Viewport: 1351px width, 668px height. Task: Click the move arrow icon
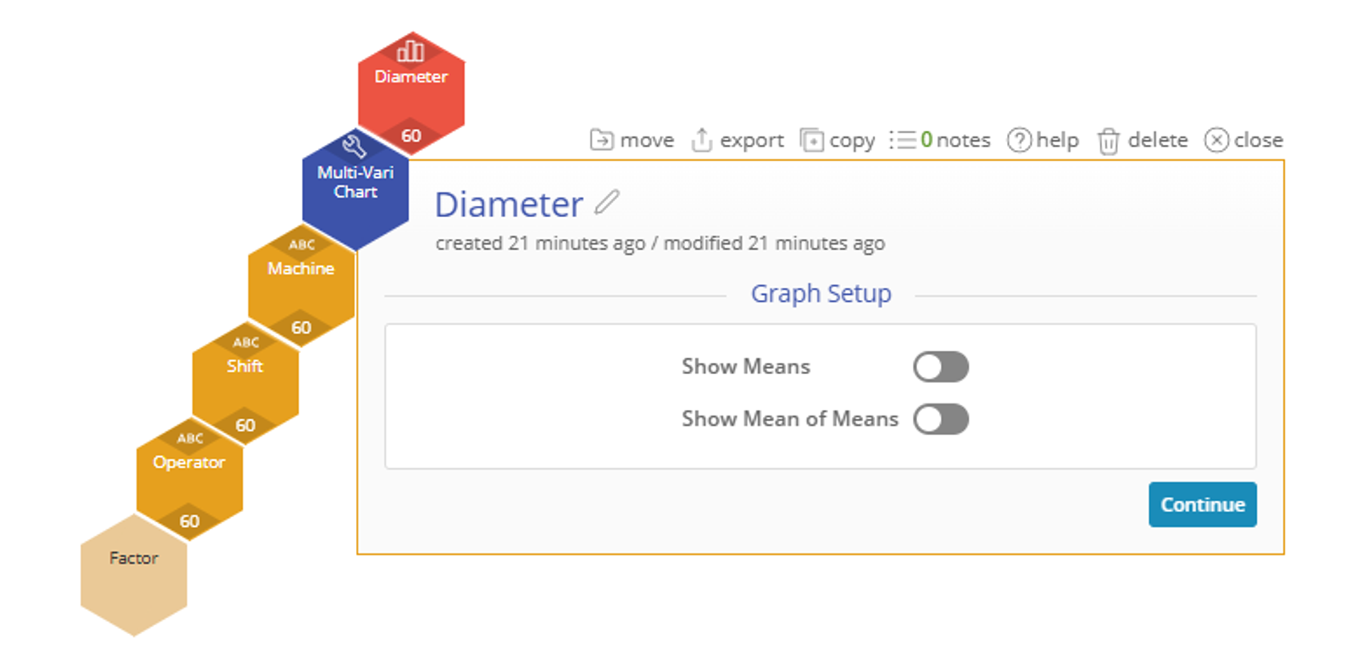[x=601, y=140]
